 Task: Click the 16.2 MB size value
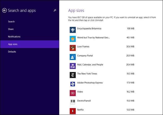[130, 92]
